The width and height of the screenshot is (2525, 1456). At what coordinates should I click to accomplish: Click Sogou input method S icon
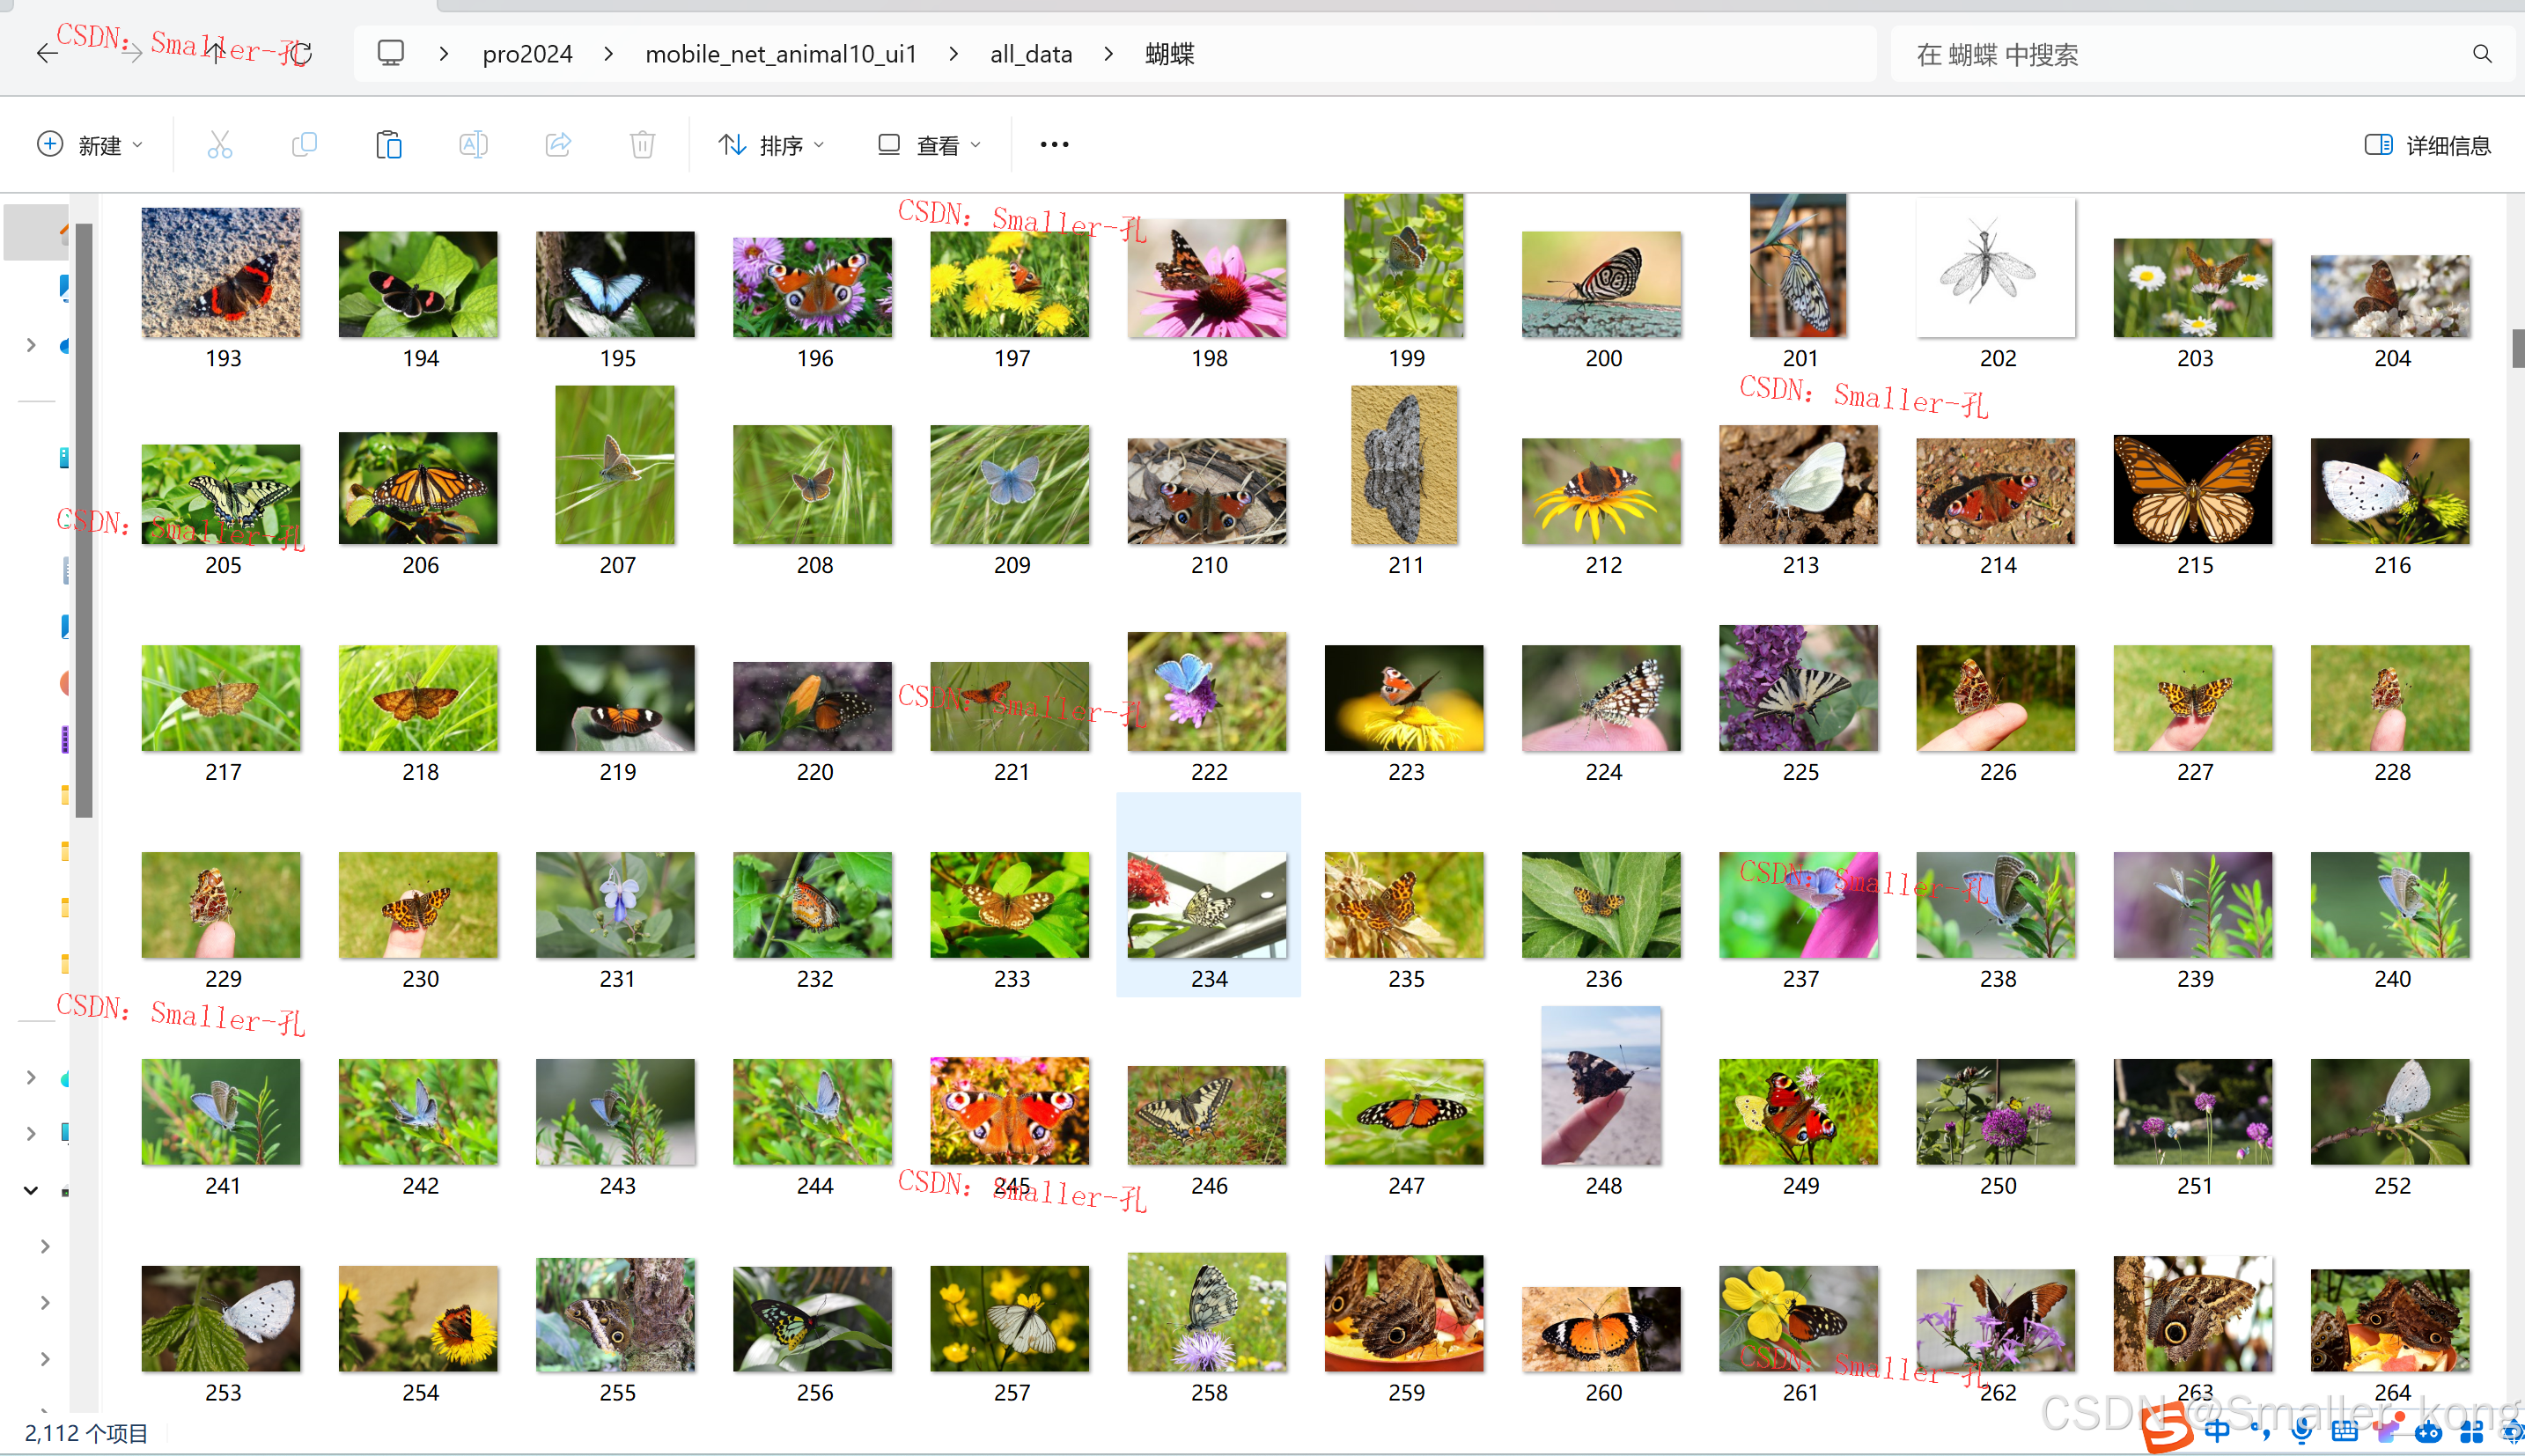pyautogui.click(x=2167, y=1428)
